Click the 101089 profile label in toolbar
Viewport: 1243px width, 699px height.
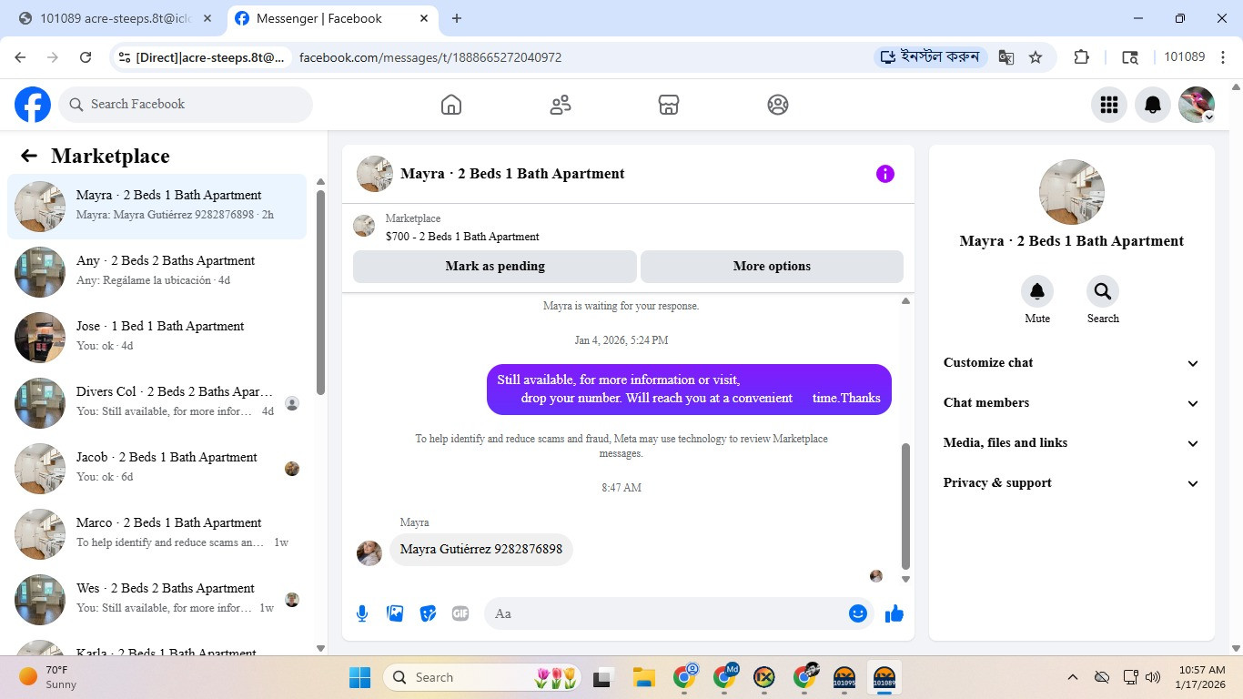click(1185, 56)
